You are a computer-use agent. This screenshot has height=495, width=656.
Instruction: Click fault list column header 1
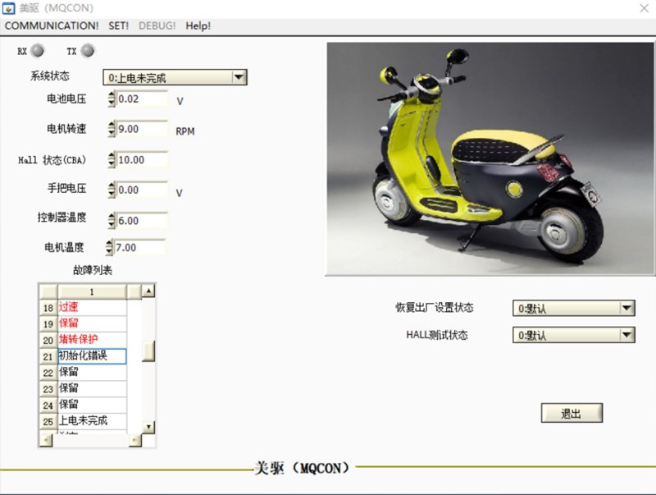click(x=92, y=292)
